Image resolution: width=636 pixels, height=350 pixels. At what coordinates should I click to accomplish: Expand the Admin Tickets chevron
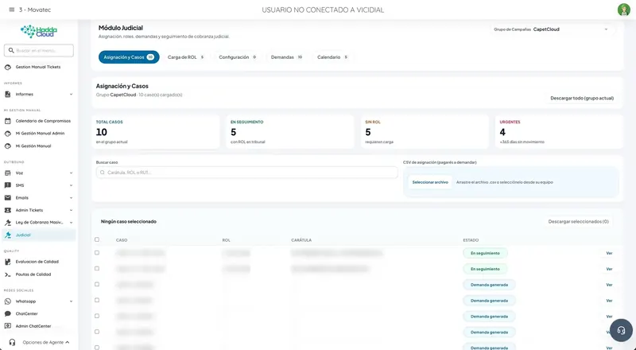click(71, 210)
